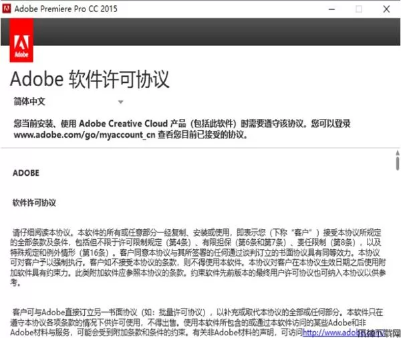This screenshot has height=338, width=401.
Task: Click the Premiere Pro title bar app icon
Action: (7, 9)
